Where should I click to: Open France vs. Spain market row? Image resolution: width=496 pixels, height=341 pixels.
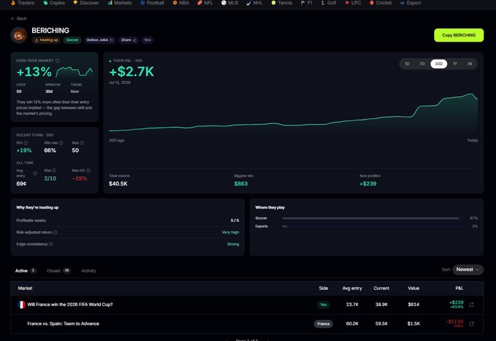247,323
